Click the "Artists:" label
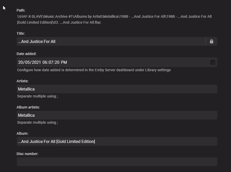The width and height of the screenshot is (231, 172). [x=22, y=81]
